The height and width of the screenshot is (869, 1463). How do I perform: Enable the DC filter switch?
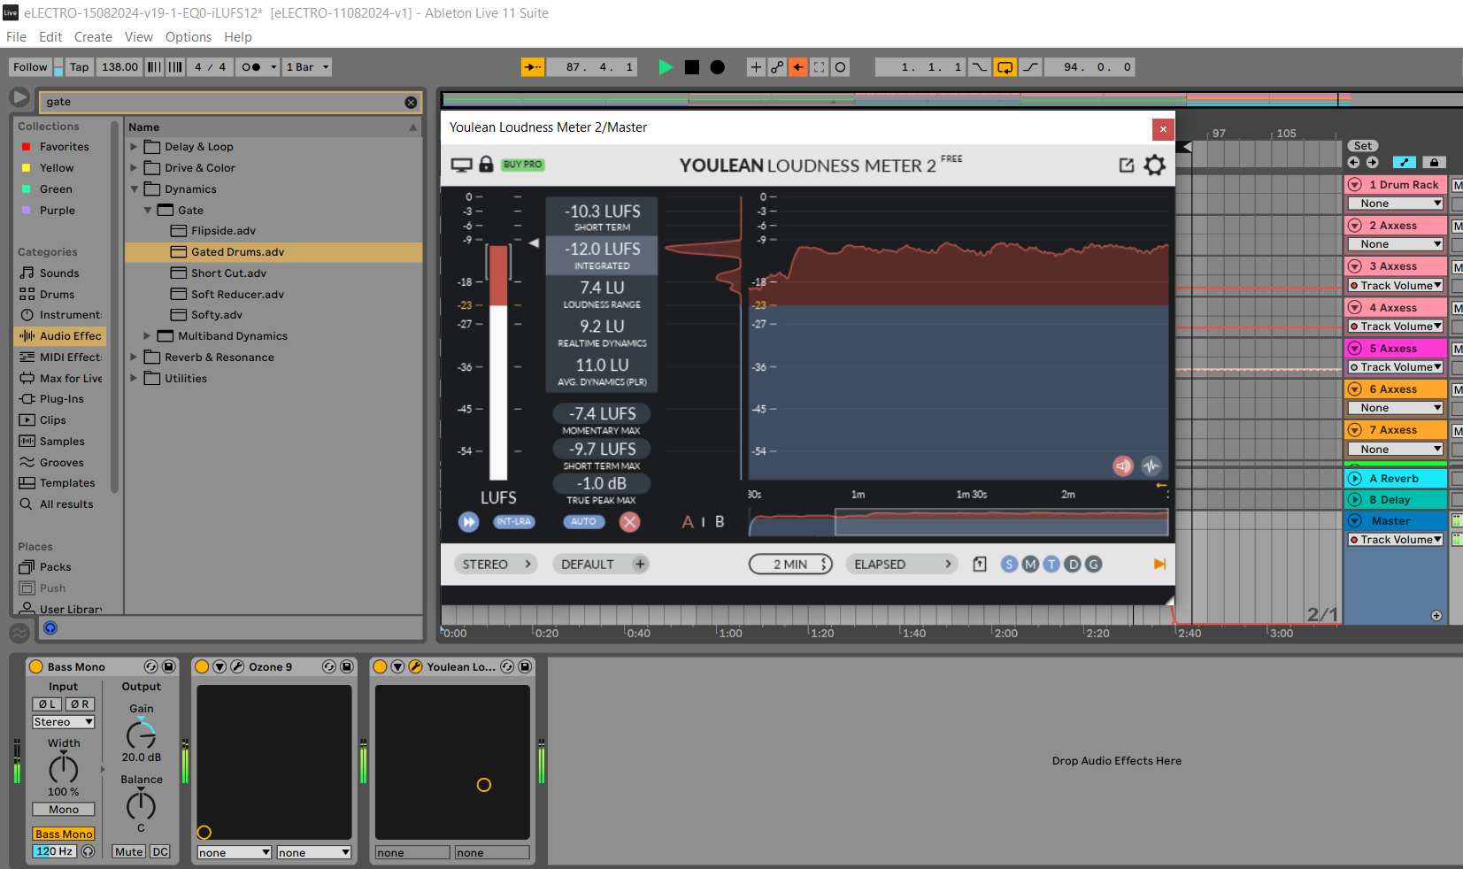tap(160, 852)
